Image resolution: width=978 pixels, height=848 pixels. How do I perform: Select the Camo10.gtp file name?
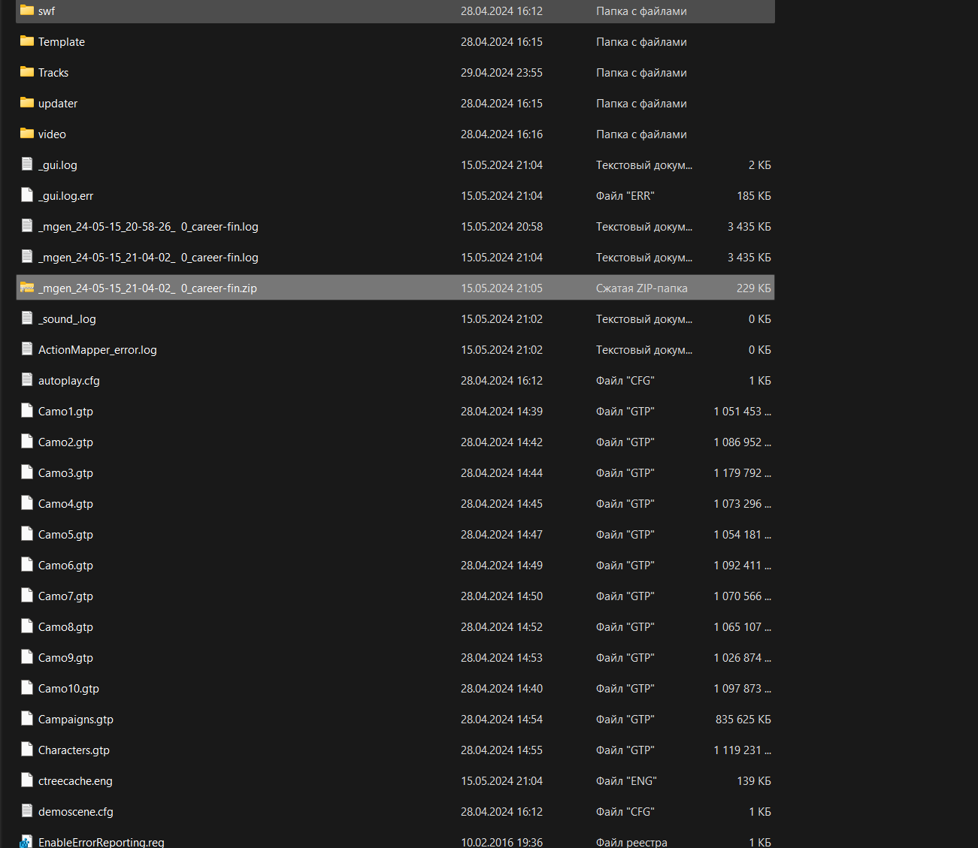(x=68, y=689)
